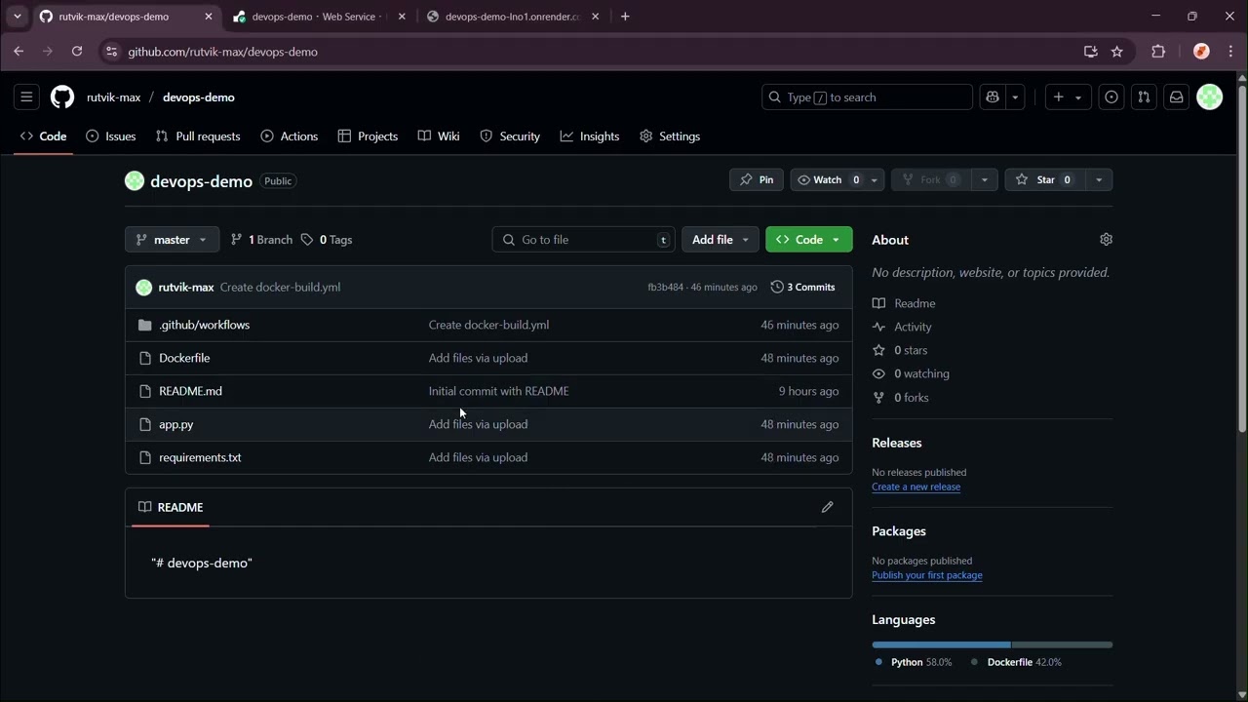The width and height of the screenshot is (1248, 702).
Task: Click the Create a new release link
Action: (916, 487)
